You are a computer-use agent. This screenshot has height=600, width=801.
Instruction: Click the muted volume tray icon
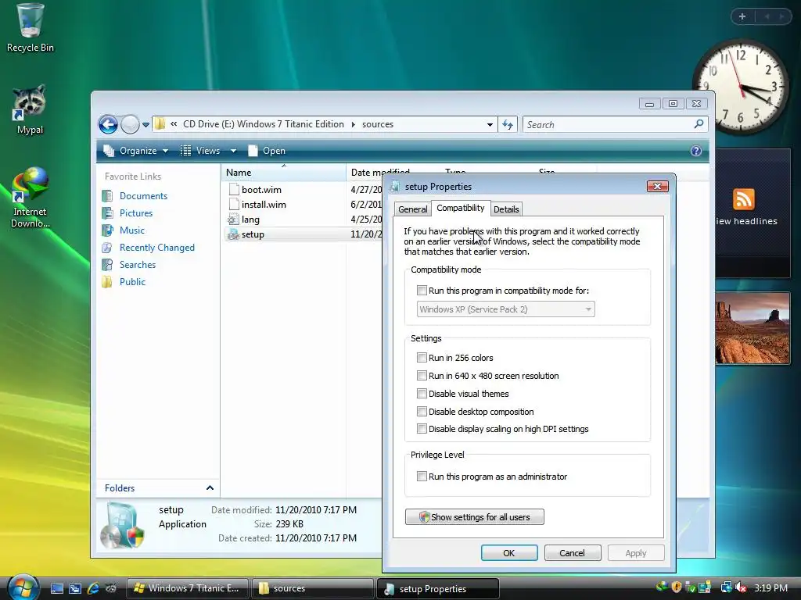click(741, 587)
